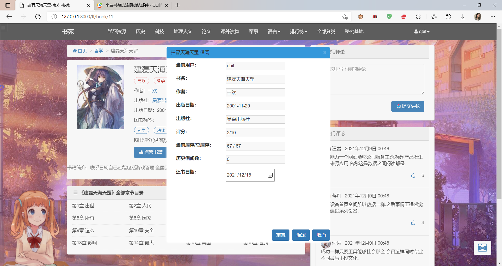Open 科技 category in navbar
Image resolution: width=502 pixels, height=266 pixels.
[x=159, y=32]
